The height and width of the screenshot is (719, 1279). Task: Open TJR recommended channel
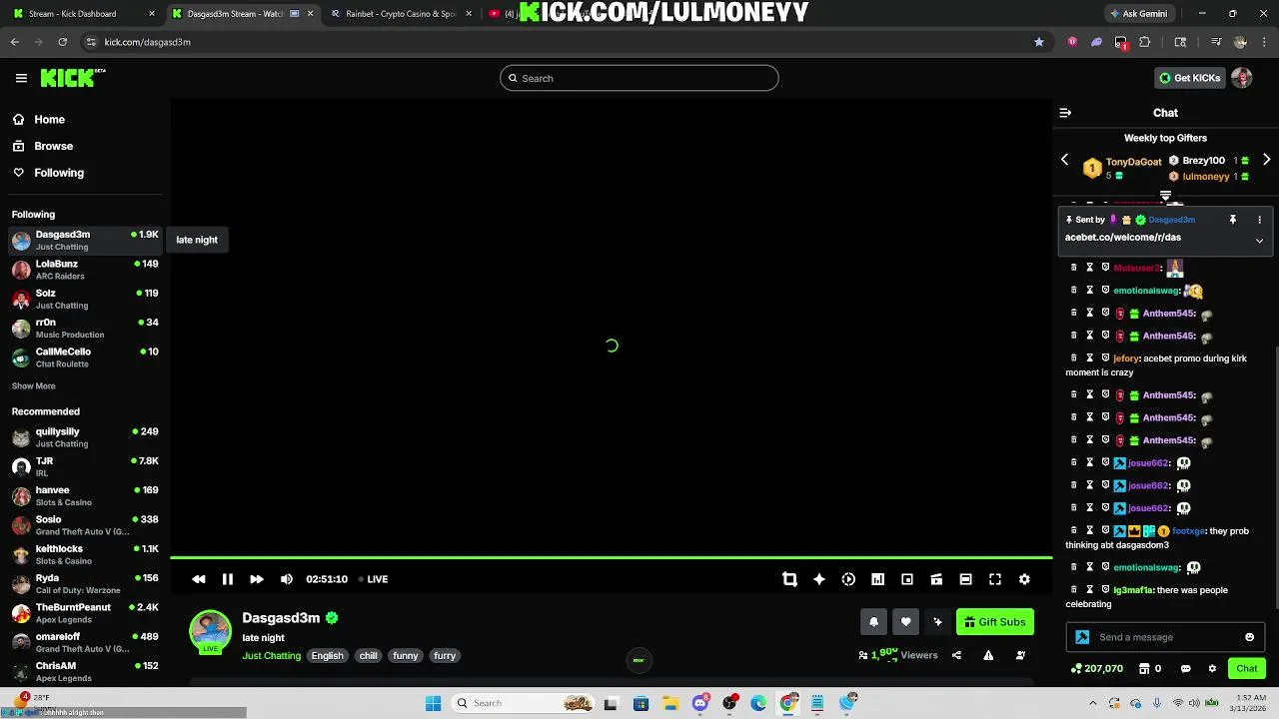pyautogui.click(x=85, y=466)
